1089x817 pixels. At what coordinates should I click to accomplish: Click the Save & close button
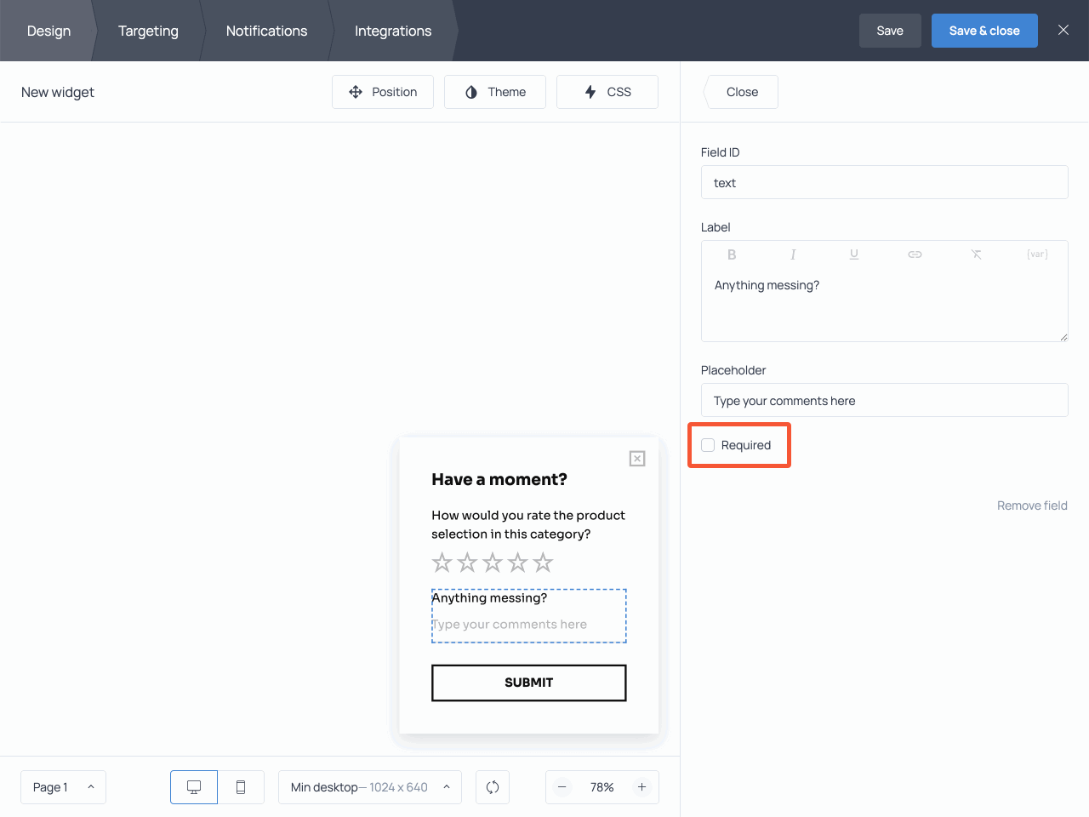coord(984,31)
